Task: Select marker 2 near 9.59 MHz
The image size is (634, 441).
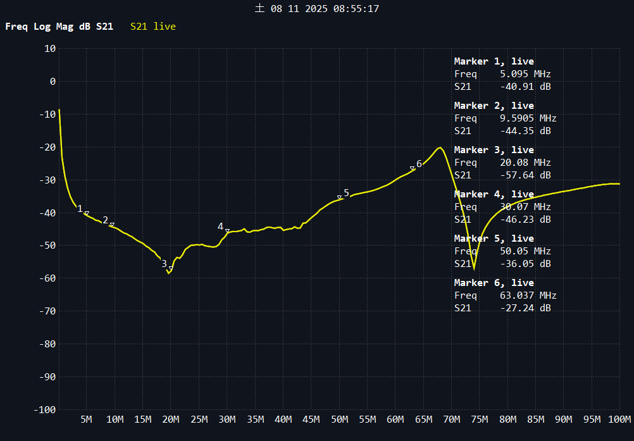Action: (112, 225)
